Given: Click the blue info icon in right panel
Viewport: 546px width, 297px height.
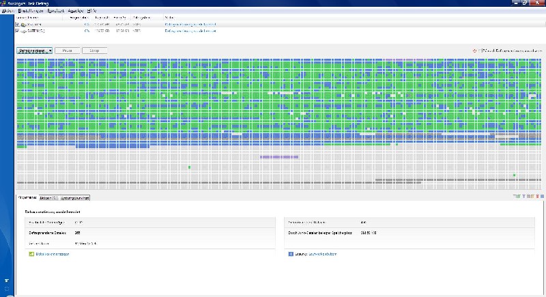Looking at the screenshot, I should coord(290,253).
